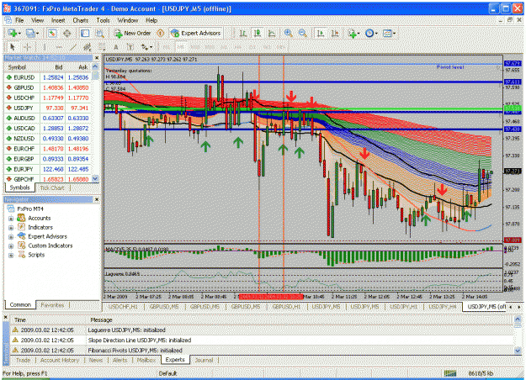Click the Profiles toolbar icon
The image size is (526, 380).
point(30,33)
